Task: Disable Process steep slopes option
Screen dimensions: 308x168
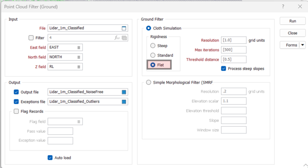Action: [224, 69]
